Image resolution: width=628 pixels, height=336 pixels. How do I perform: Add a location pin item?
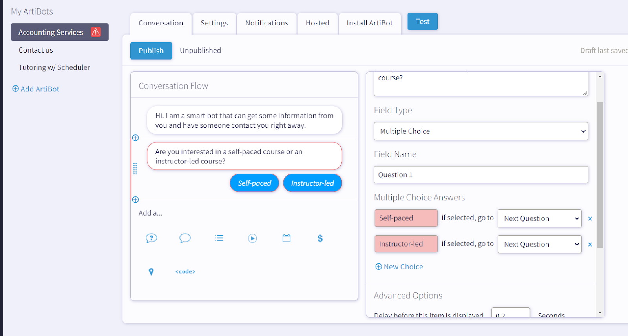pos(151,272)
